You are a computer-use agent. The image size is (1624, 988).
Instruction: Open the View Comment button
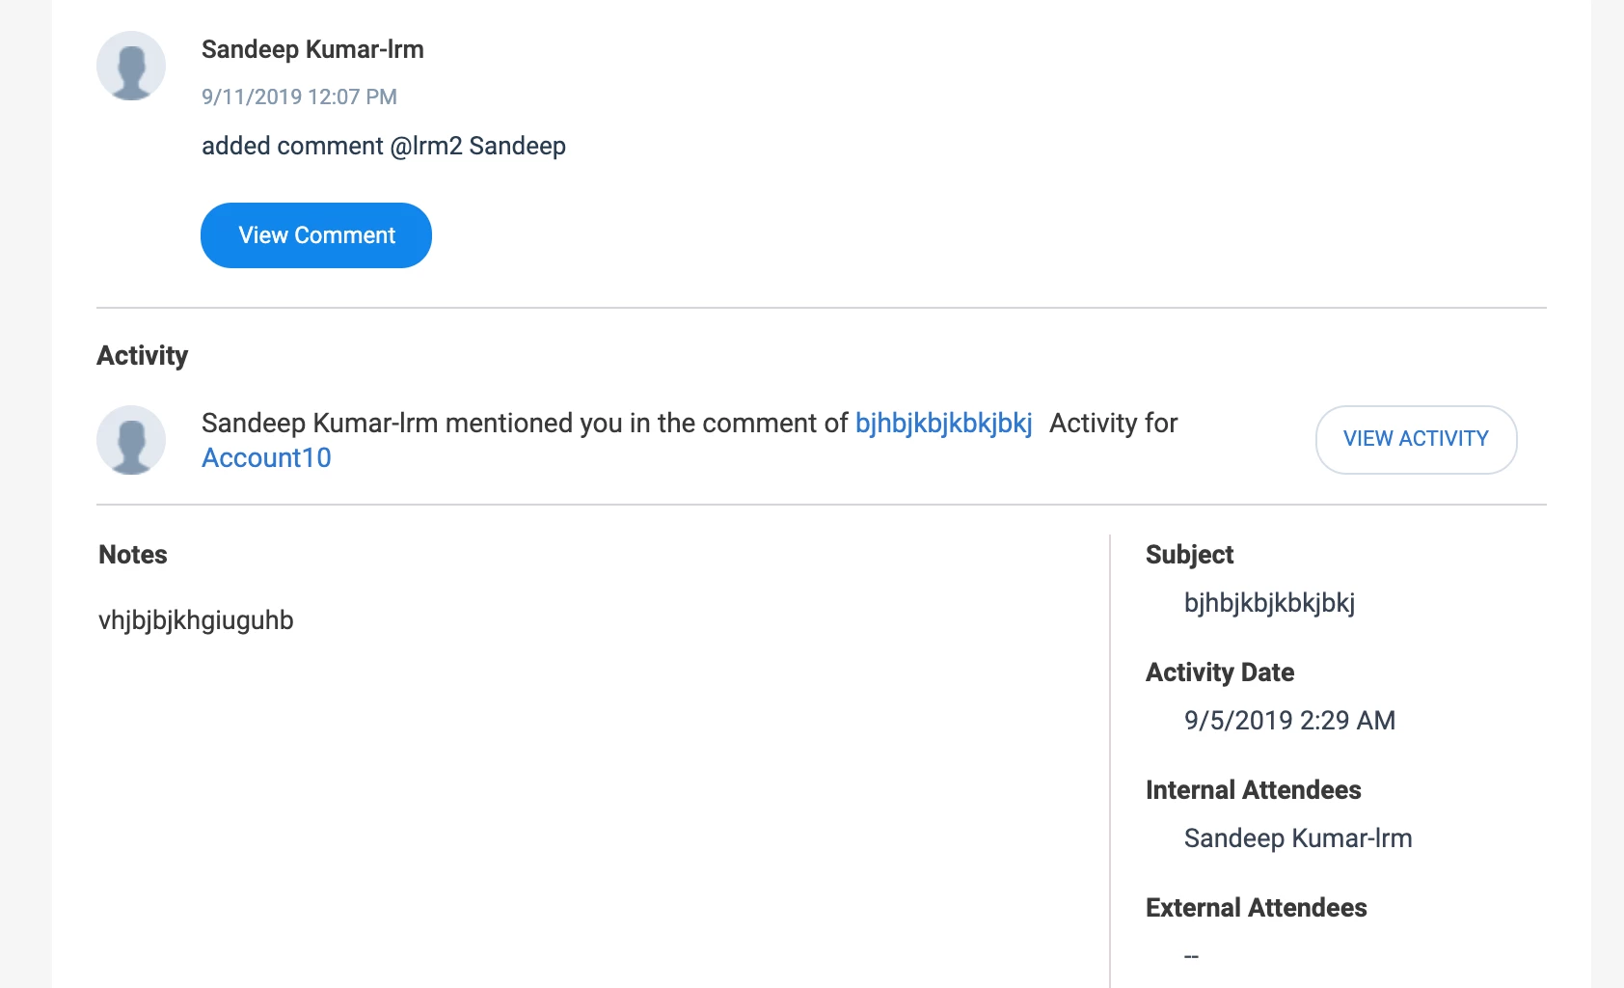point(316,235)
